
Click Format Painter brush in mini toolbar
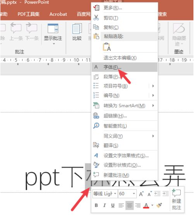click(159, 205)
